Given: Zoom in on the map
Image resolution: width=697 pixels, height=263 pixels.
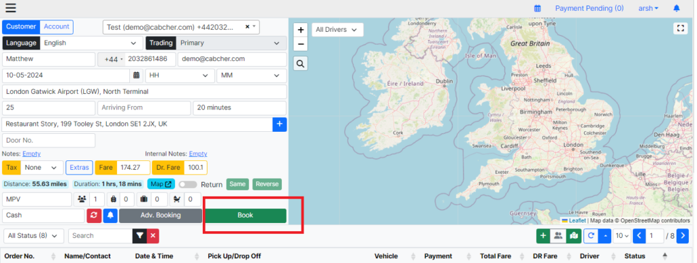Looking at the screenshot, I should coord(301,30).
